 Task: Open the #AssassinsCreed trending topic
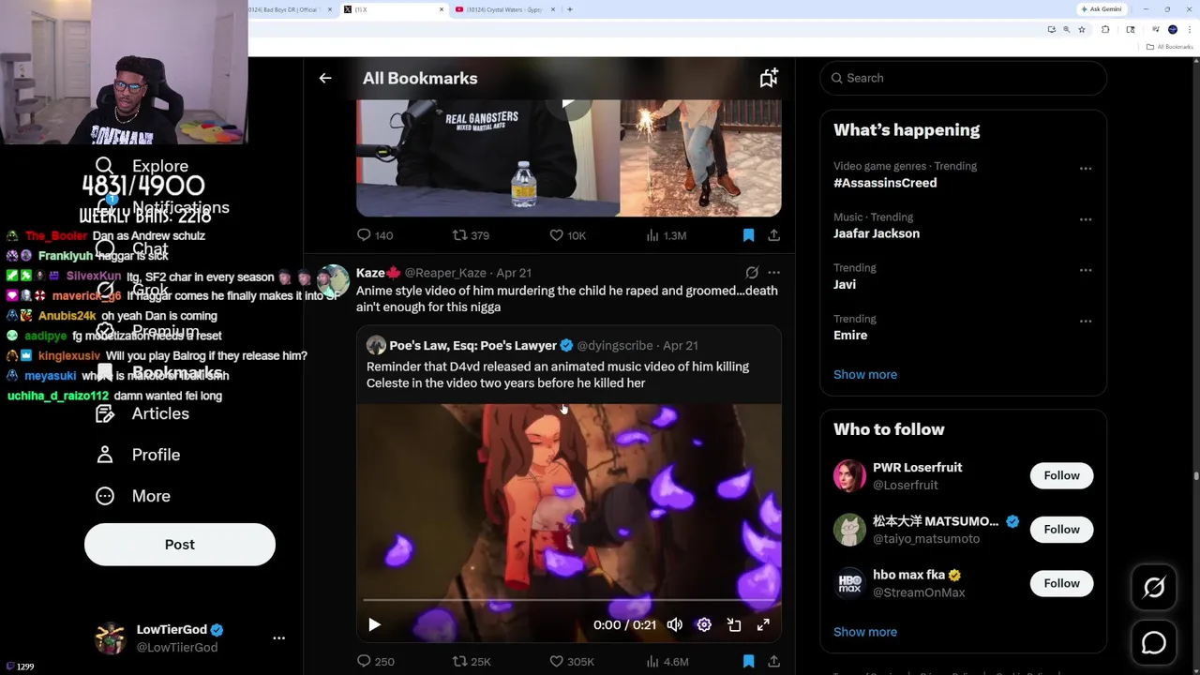click(x=885, y=183)
